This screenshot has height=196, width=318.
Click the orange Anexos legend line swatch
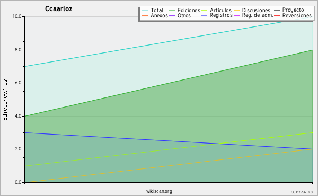[145, 15]
